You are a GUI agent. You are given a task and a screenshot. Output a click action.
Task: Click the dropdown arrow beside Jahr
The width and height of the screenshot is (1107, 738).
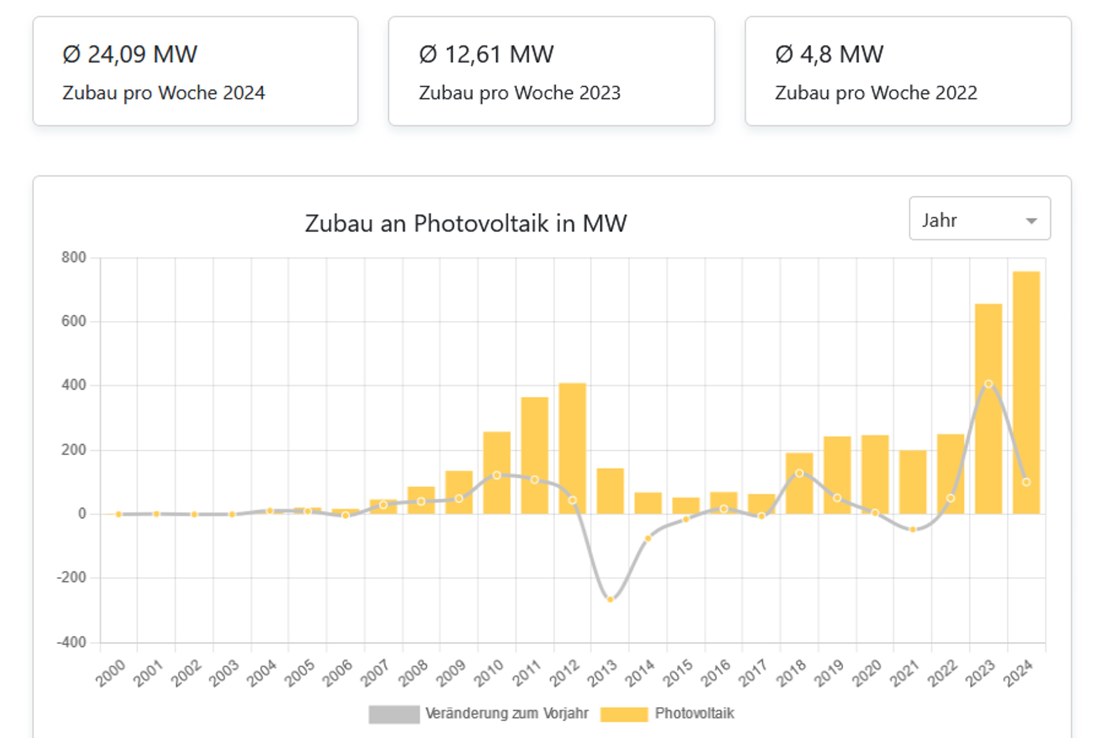1031,220
